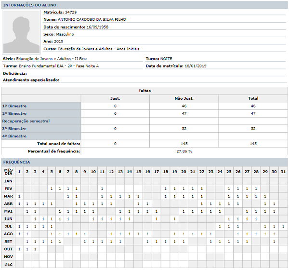This screenshot has height=270, width=289.
Task: Click the Total anual de faltas label
Action: tap(59, 144)
